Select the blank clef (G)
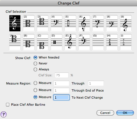The image size is (137, 119). click(98, 42)
